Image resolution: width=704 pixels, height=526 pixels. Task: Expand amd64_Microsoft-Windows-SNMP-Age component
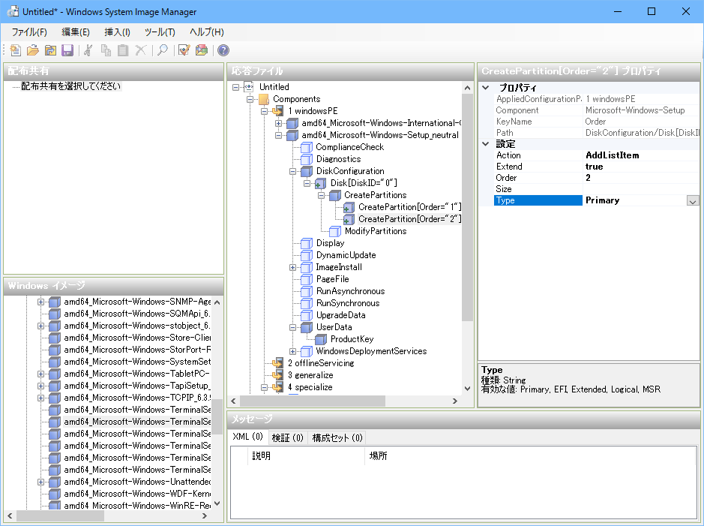(40, 302)
